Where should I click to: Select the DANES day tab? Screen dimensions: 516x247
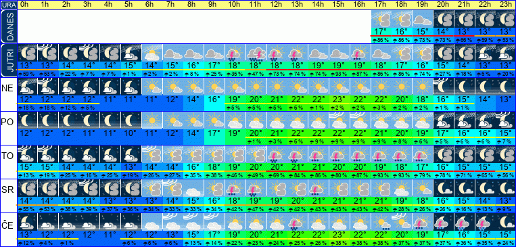pos(8,26)
